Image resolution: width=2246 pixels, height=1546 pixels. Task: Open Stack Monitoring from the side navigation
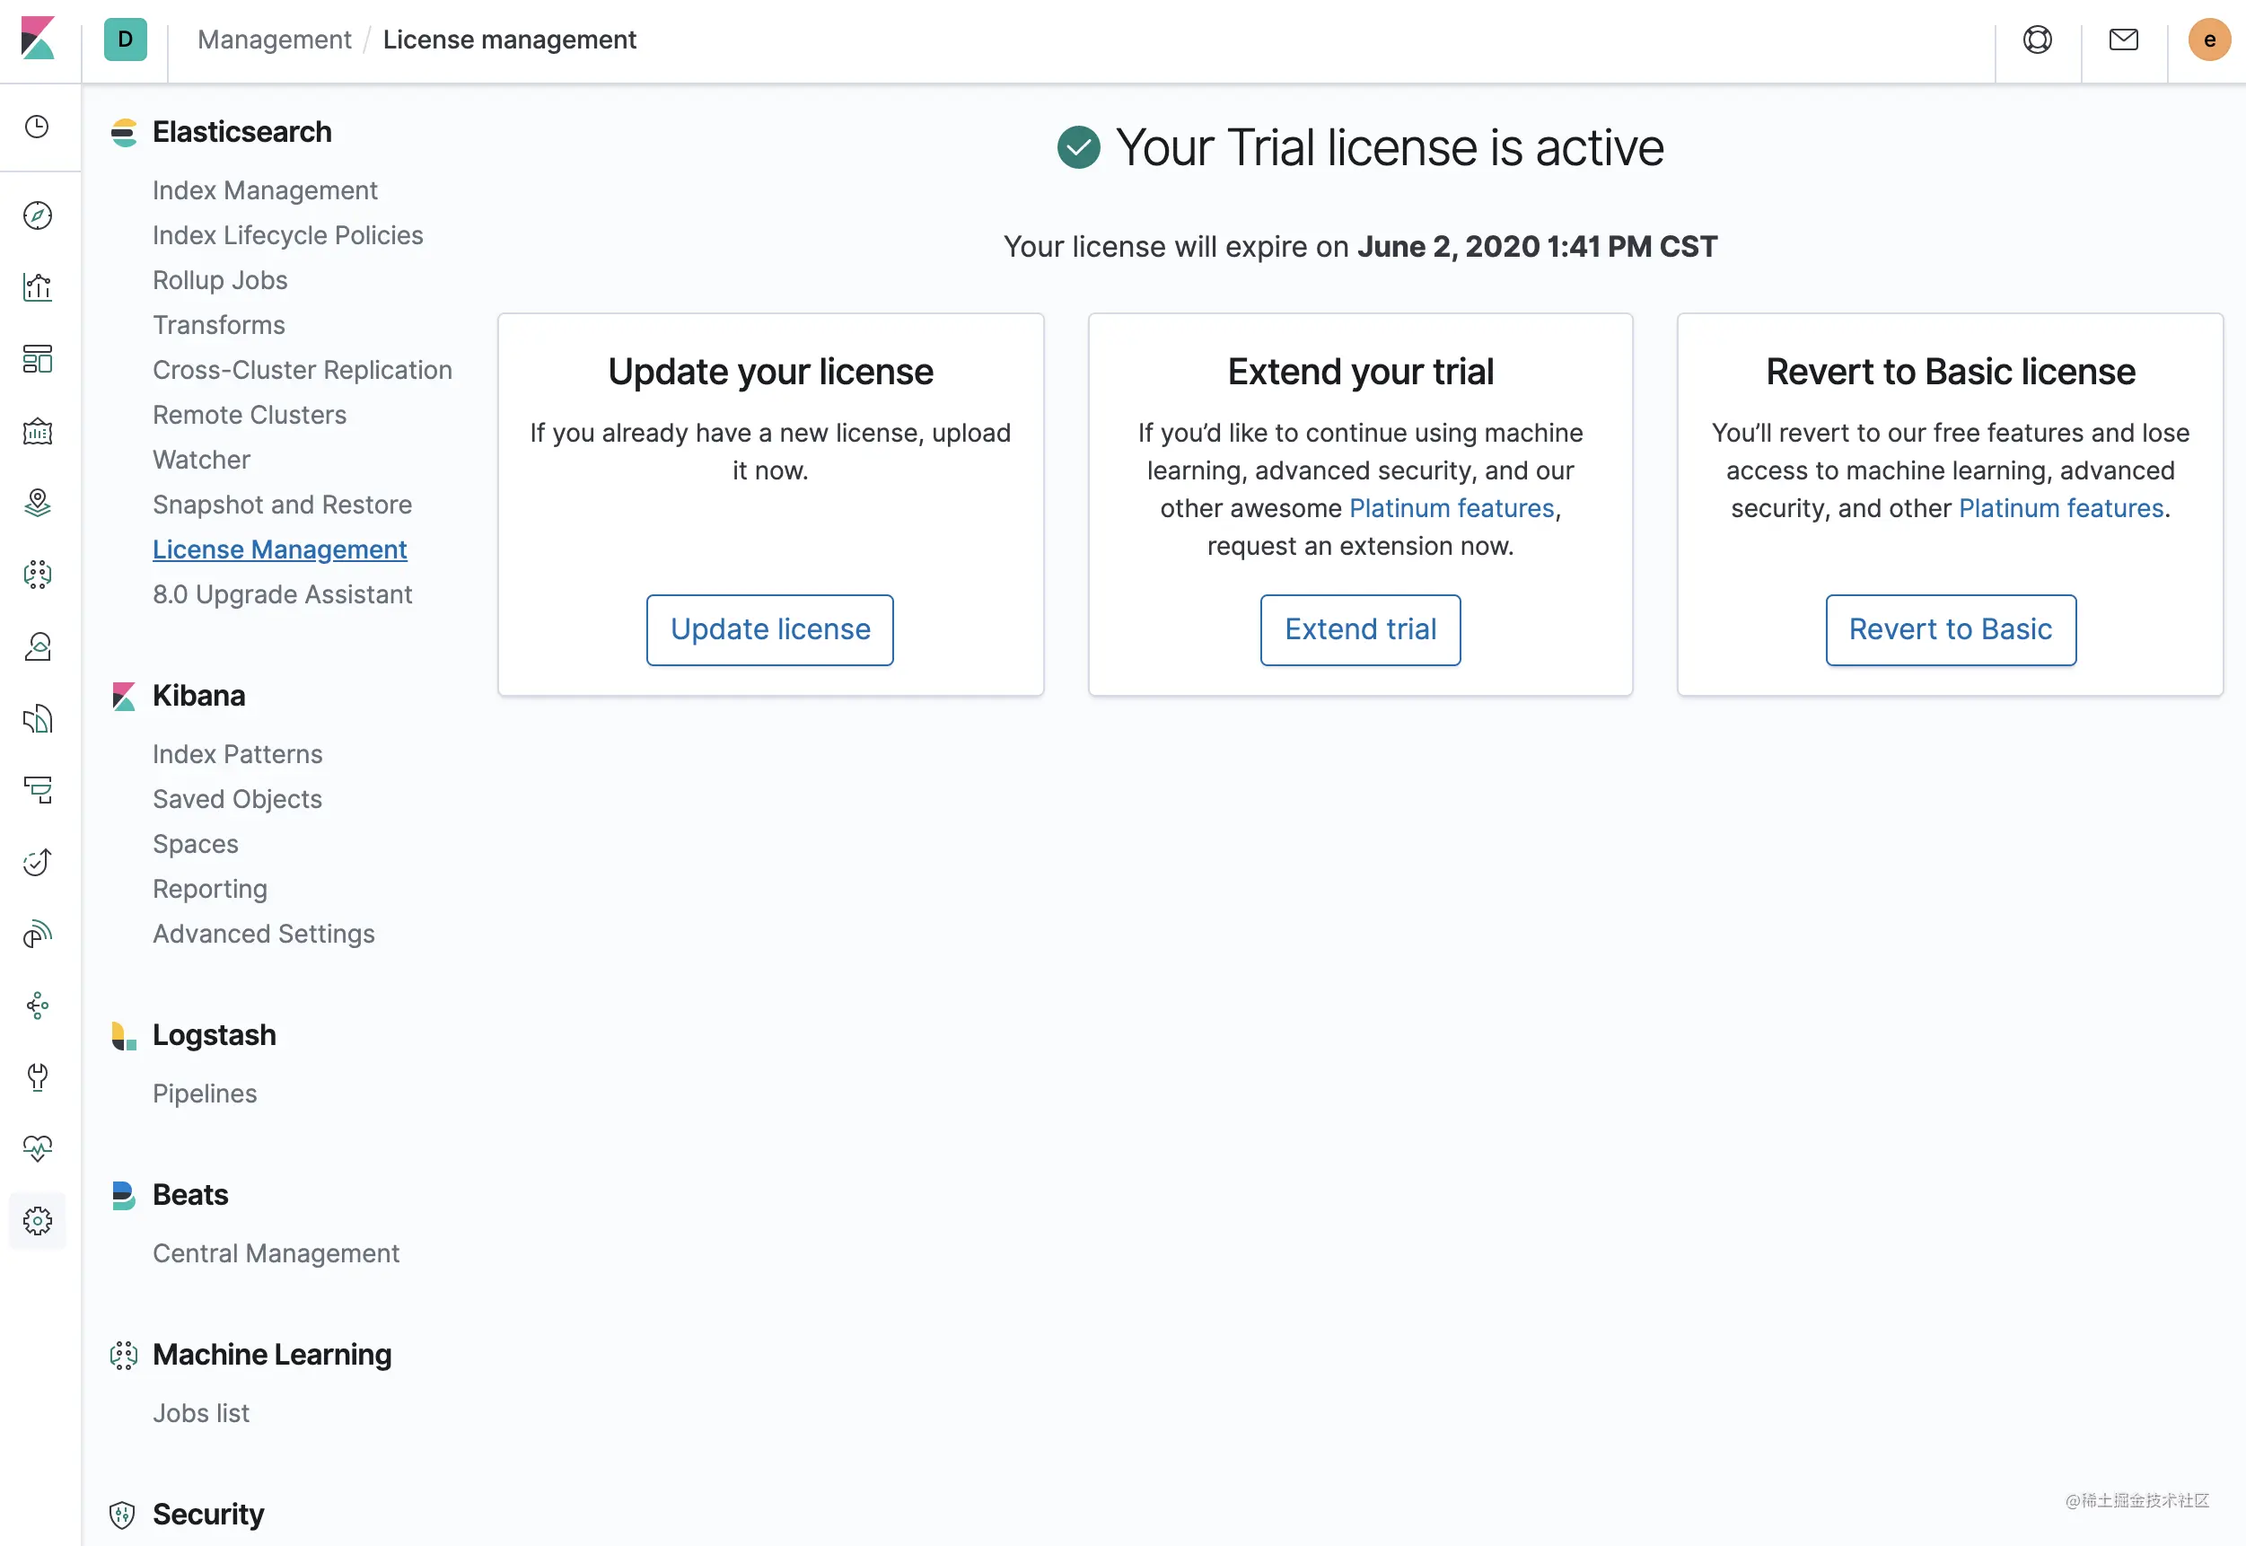point(38,1149)
